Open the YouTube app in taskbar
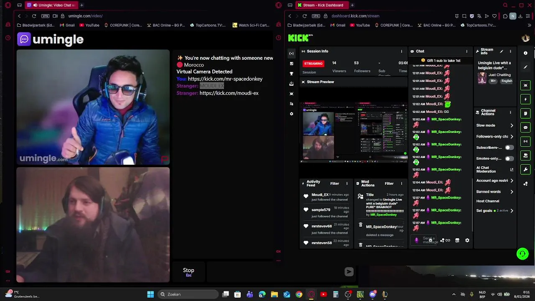Image resolution: width=535 pixels, height=301 pixels. point(323,294)
